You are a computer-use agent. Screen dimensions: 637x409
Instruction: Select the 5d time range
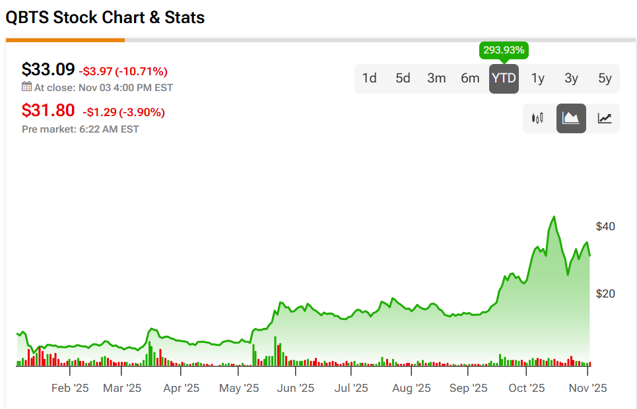click(403, 79)
